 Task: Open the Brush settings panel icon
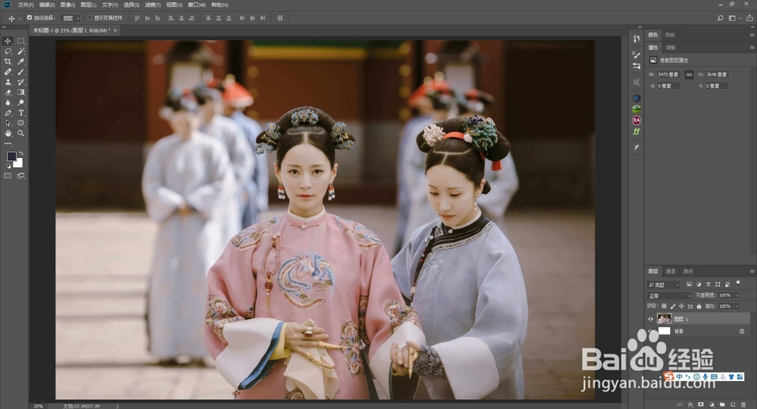(x=637, y=55)
